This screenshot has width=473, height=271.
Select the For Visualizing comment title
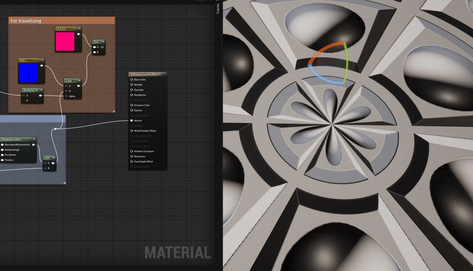[x=26, y=21]
